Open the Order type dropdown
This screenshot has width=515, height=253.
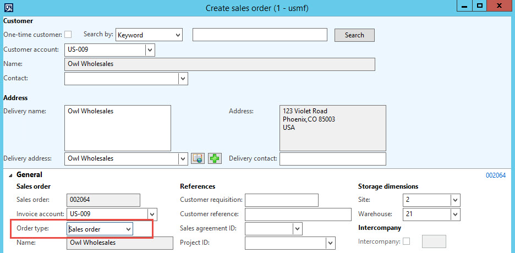click(128, 229)
